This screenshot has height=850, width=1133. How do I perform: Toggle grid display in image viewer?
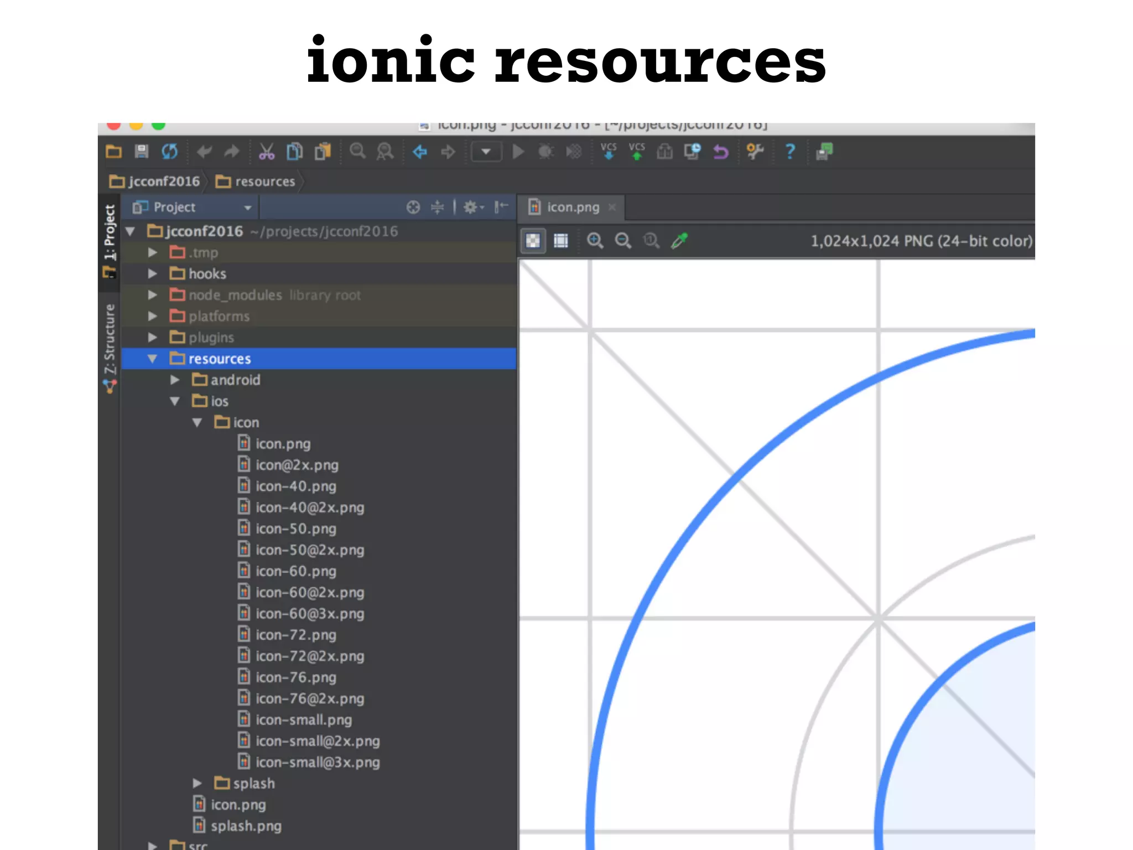coord(561,241)
